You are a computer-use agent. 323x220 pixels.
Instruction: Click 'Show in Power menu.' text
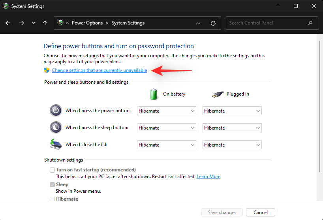(78, 191)
